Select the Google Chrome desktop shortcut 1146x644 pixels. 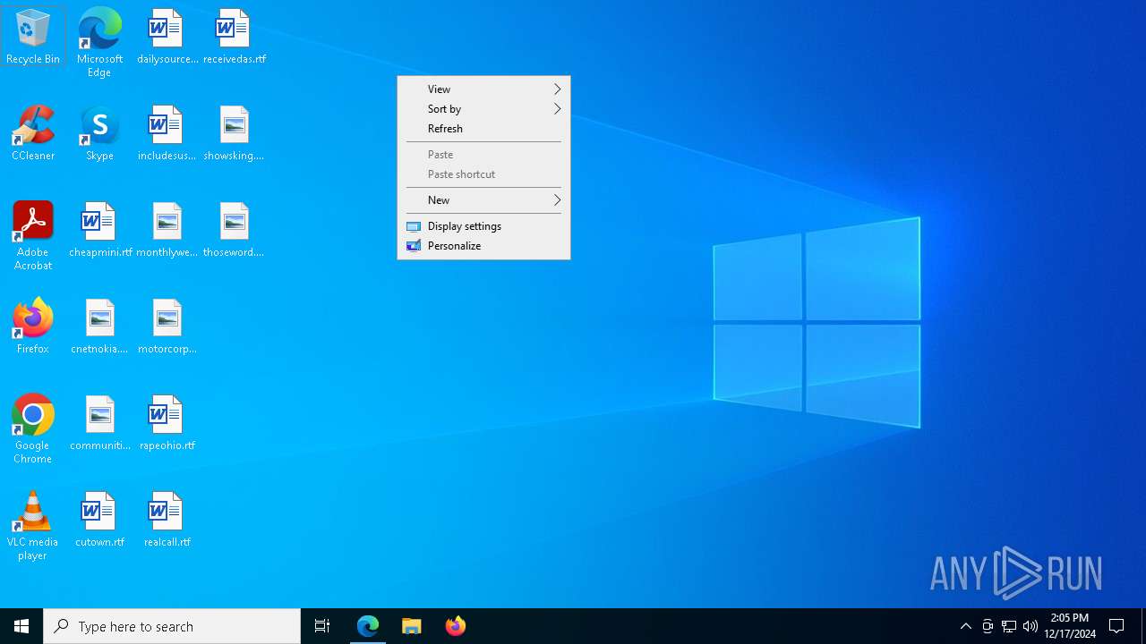(x=33, y=428)
